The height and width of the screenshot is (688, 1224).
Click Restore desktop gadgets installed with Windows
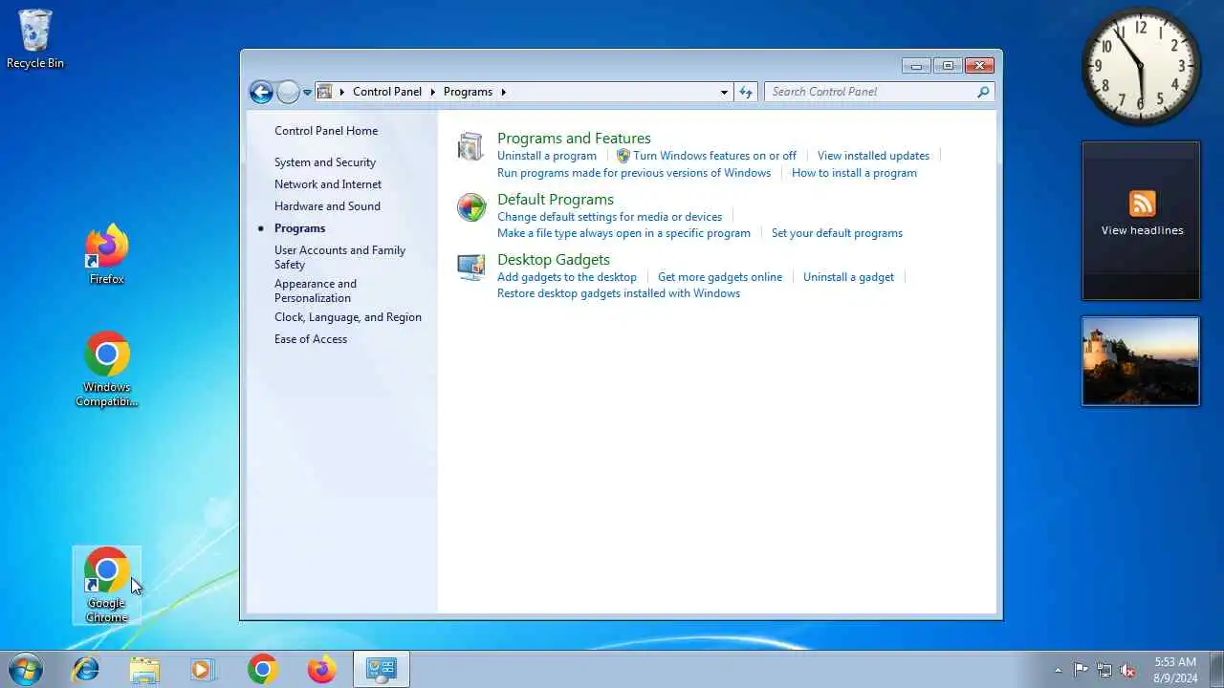619,293
